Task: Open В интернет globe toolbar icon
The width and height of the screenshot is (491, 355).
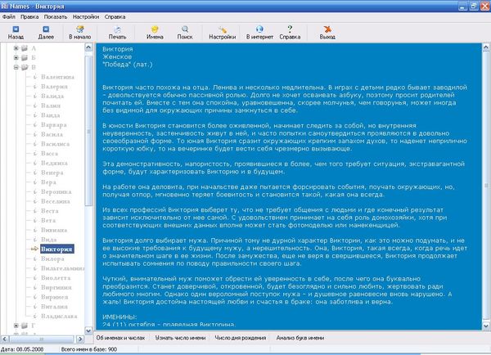Action: pos(258,31)
